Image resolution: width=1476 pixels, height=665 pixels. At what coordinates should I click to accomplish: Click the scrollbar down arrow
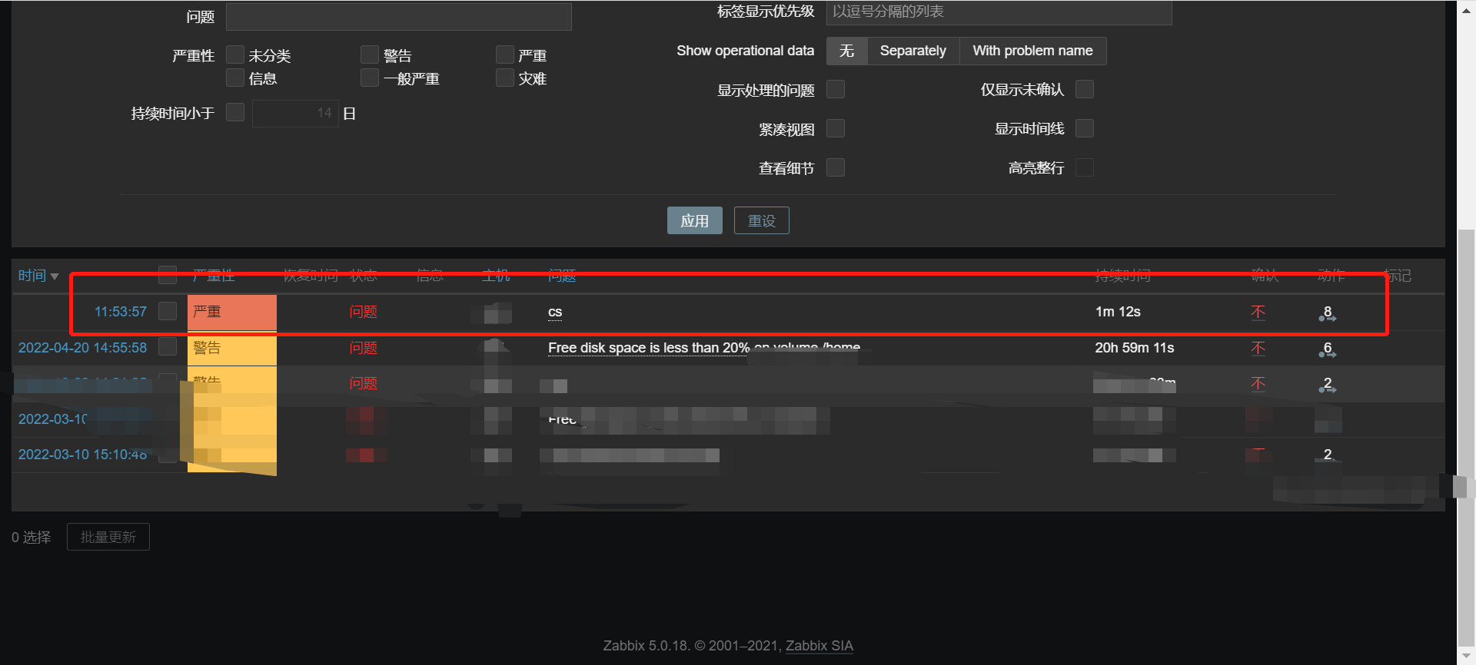(1466, 657)
